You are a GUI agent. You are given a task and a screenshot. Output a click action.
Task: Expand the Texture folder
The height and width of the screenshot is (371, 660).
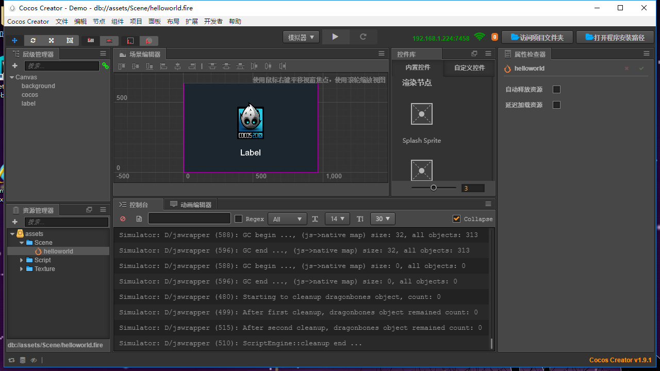22,269
